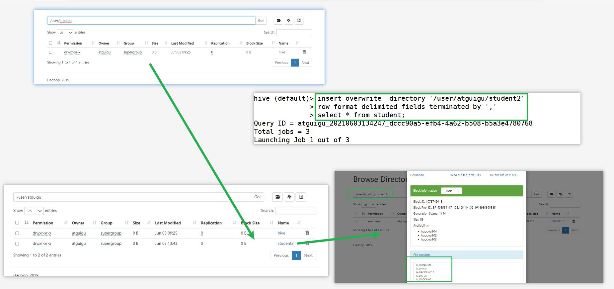
Task: Click Tail the file (last 32K)
Action: pyautogui.click(x=503, y=175)
